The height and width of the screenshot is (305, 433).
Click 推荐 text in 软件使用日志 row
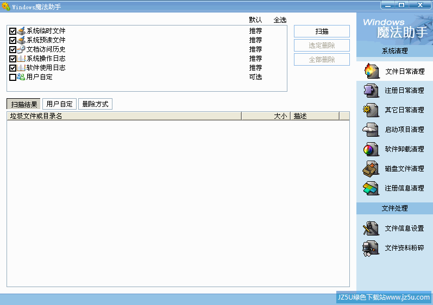[x=255, y=68]
